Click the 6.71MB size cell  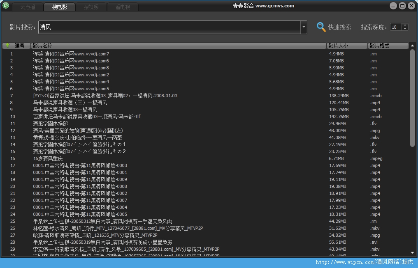point(336,158)
